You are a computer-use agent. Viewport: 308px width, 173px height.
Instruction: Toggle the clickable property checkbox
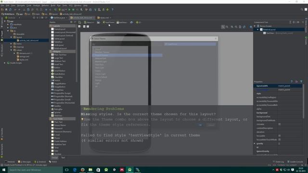[279, 124]
